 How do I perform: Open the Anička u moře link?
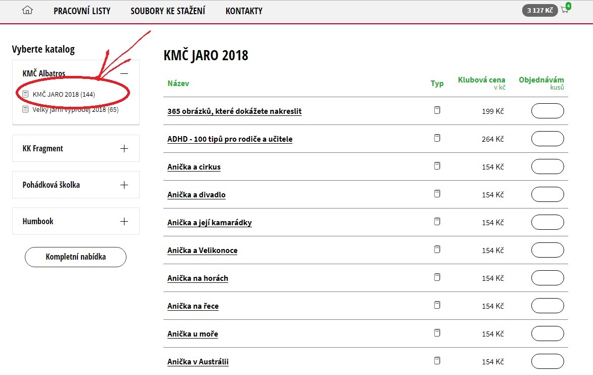click(193, 334)
